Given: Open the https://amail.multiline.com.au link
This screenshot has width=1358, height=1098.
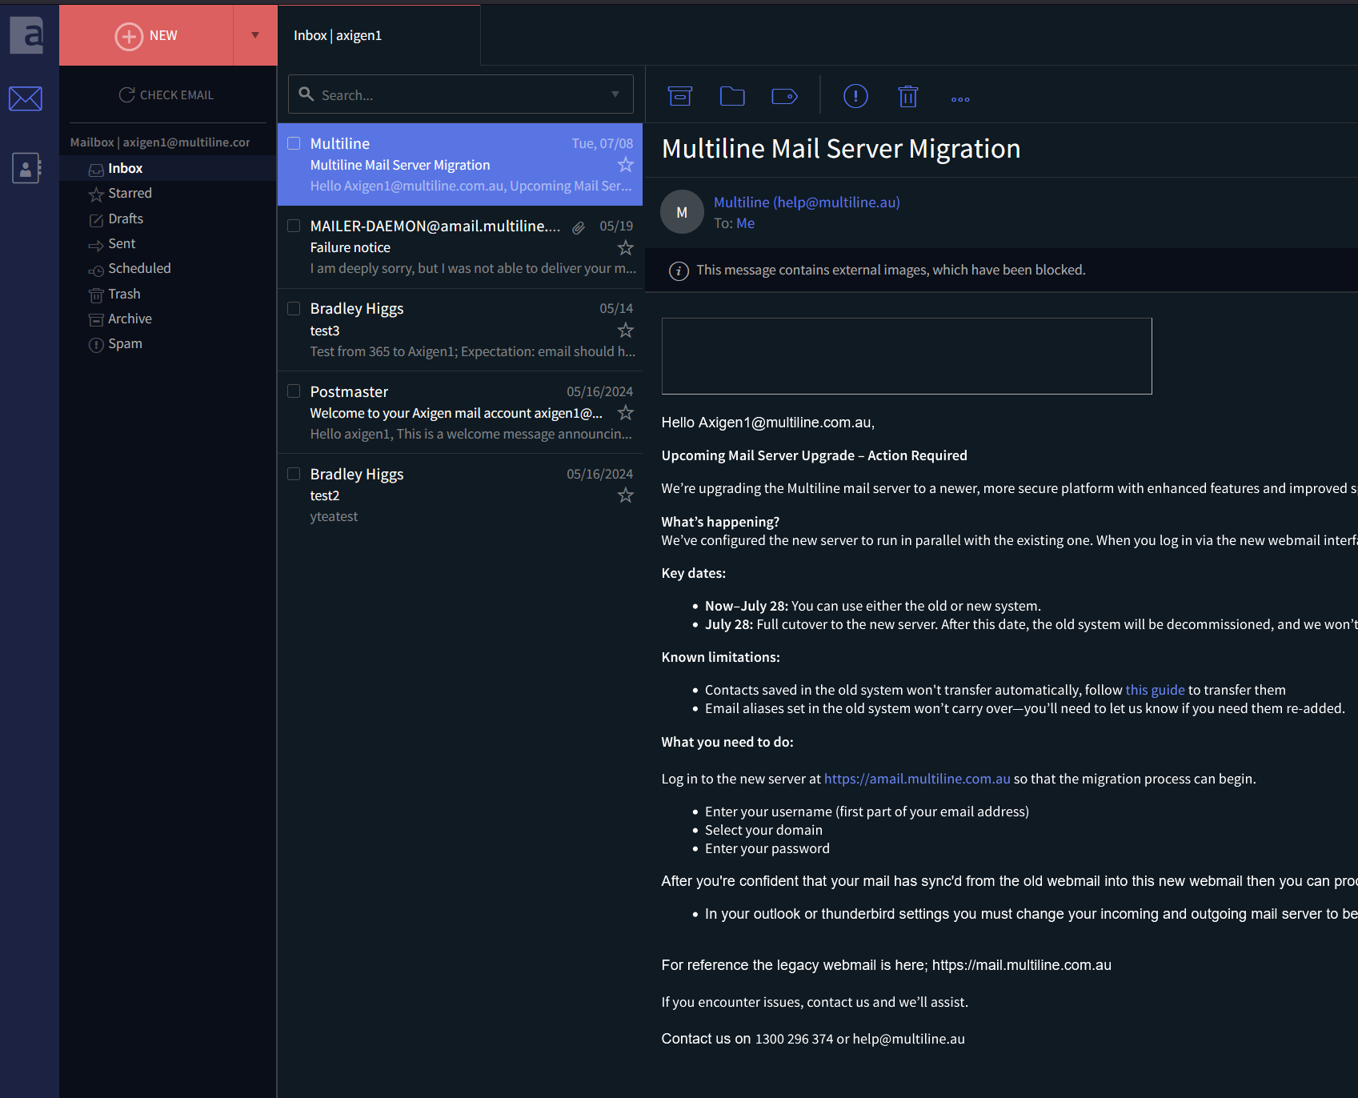Looking at the screenshot, I should pos(917,779).
